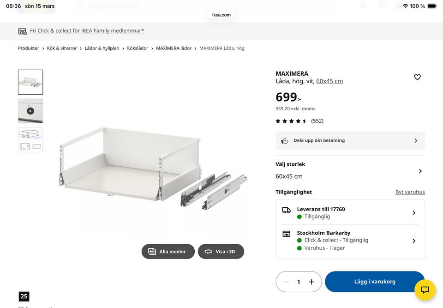This screenshot has height=308, width=443.
Task: Open the chat bubble assistant
Action: (x=425, y=290)
